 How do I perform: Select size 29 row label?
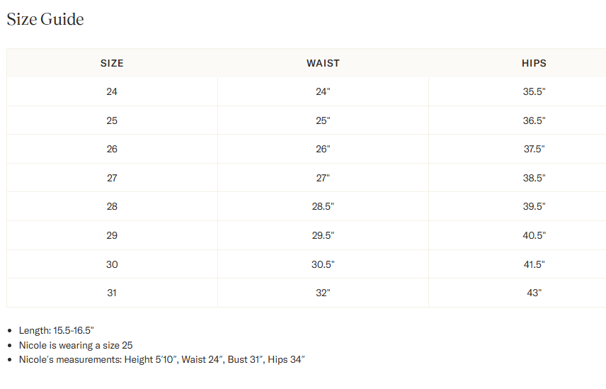click(112, 235)
